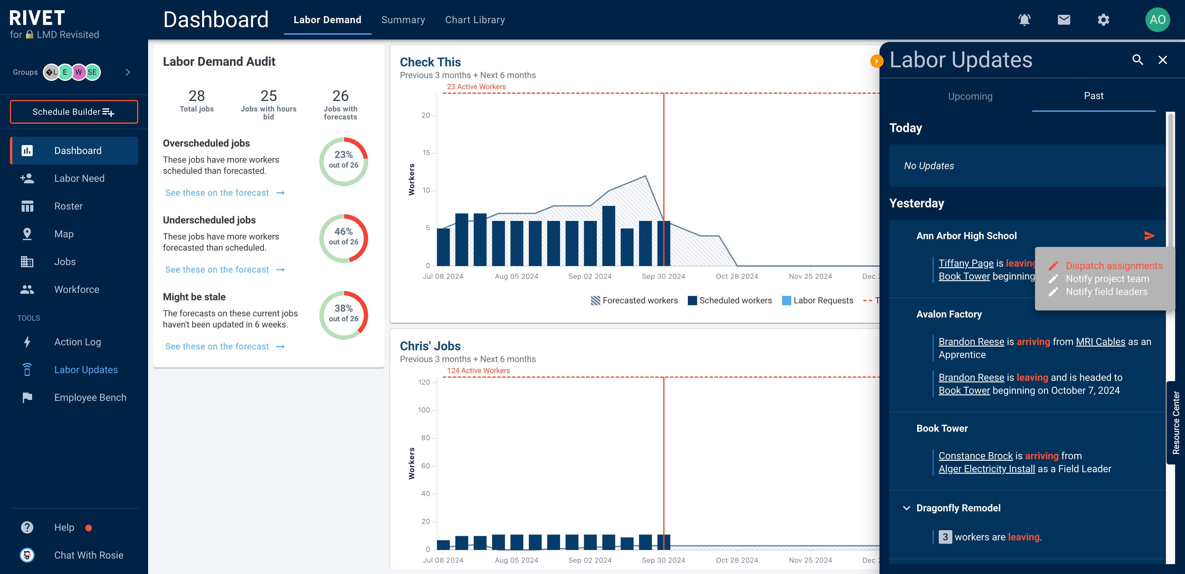
Task: Open the Chart Library tab
Action: click(475, 20)
